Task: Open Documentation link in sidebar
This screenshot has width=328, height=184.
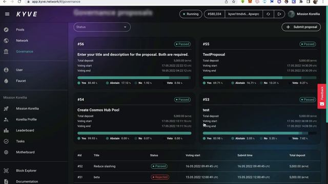Action: 27,181
